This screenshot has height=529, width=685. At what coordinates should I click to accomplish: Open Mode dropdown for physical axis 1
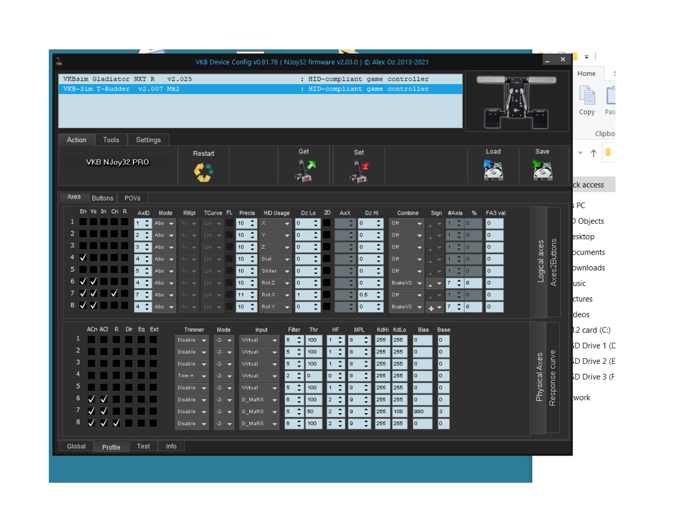point(223,340)
